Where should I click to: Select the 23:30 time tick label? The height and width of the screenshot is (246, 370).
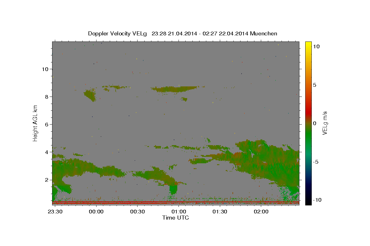click(x=55, y=212)
